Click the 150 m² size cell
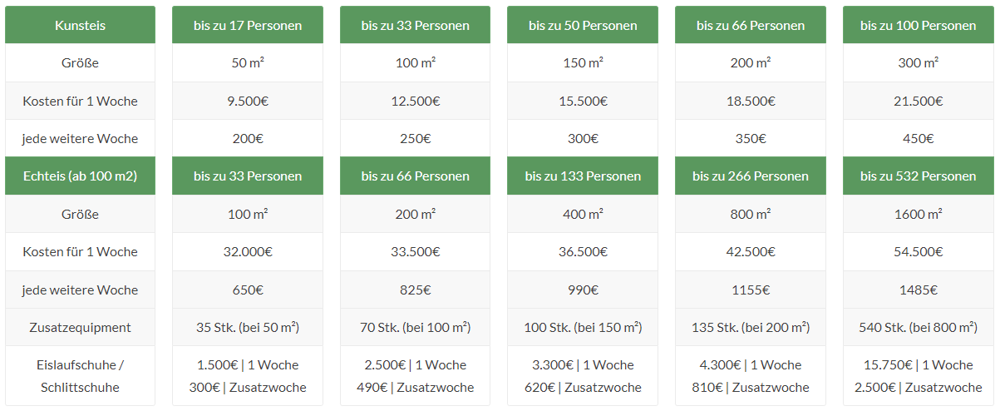 click(583, 62)
